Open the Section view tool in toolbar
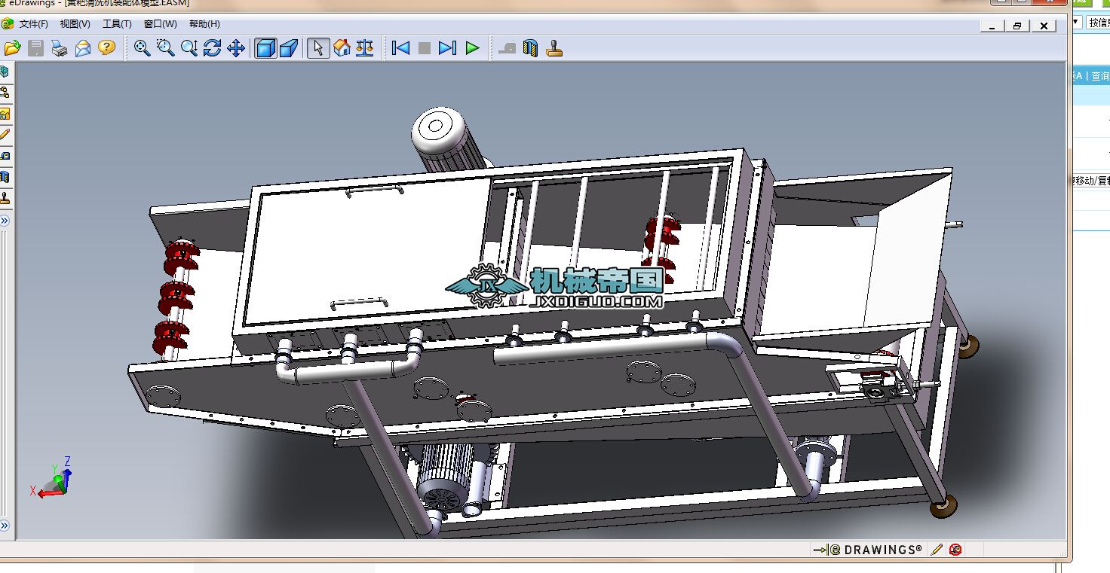Viewport: 1110px width, 573px height. coord(531,48)
